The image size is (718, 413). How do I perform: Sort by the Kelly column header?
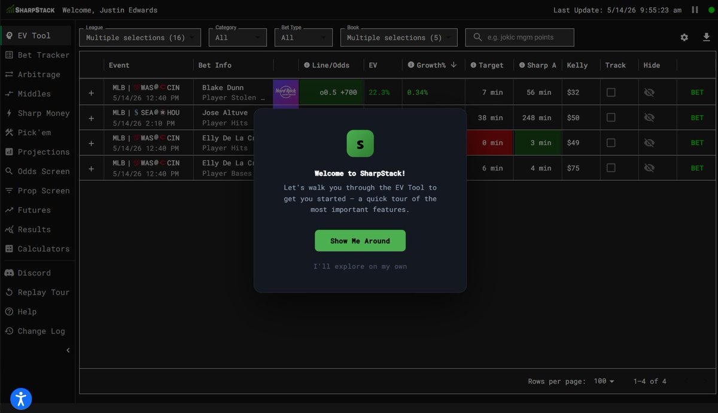point(577,65)
